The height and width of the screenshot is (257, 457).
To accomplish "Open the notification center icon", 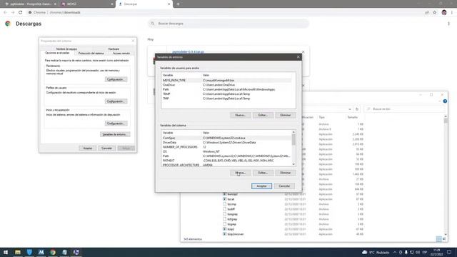I will pos(449,252).
